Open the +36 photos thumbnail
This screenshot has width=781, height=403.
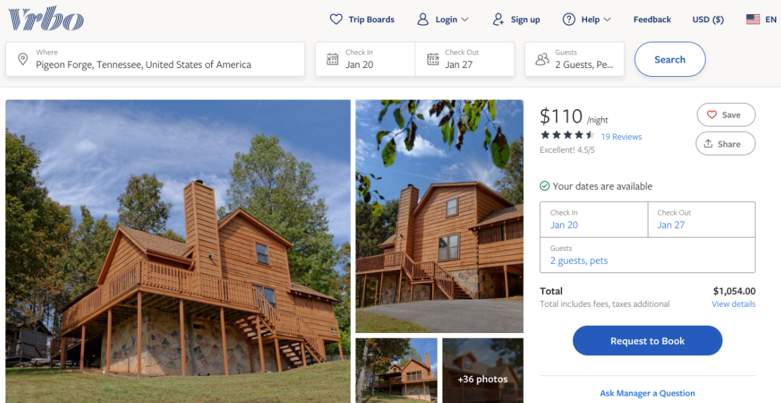point(483,371)
